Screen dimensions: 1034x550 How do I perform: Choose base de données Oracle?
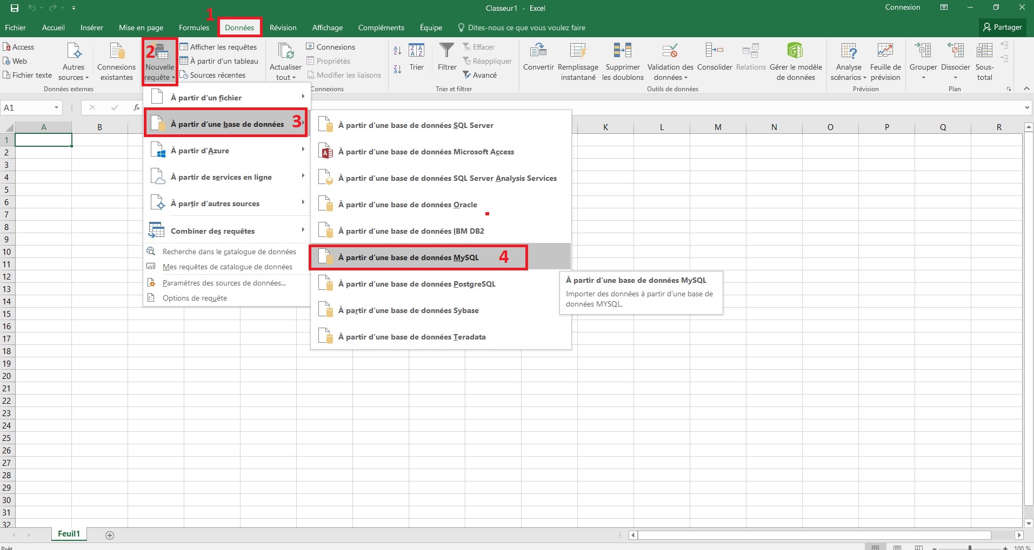click(441, 205)
